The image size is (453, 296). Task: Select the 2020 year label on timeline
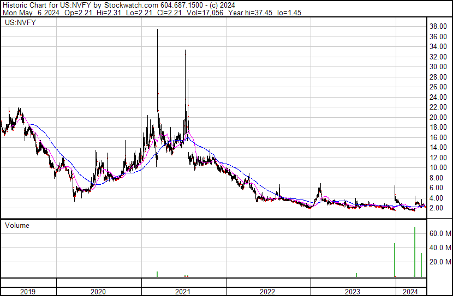coord(98,292)
